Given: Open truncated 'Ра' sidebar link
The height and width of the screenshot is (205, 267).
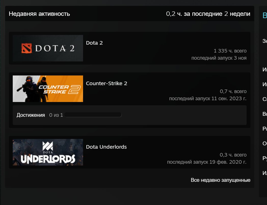Looking at the screenshot, I should point(265,129).
